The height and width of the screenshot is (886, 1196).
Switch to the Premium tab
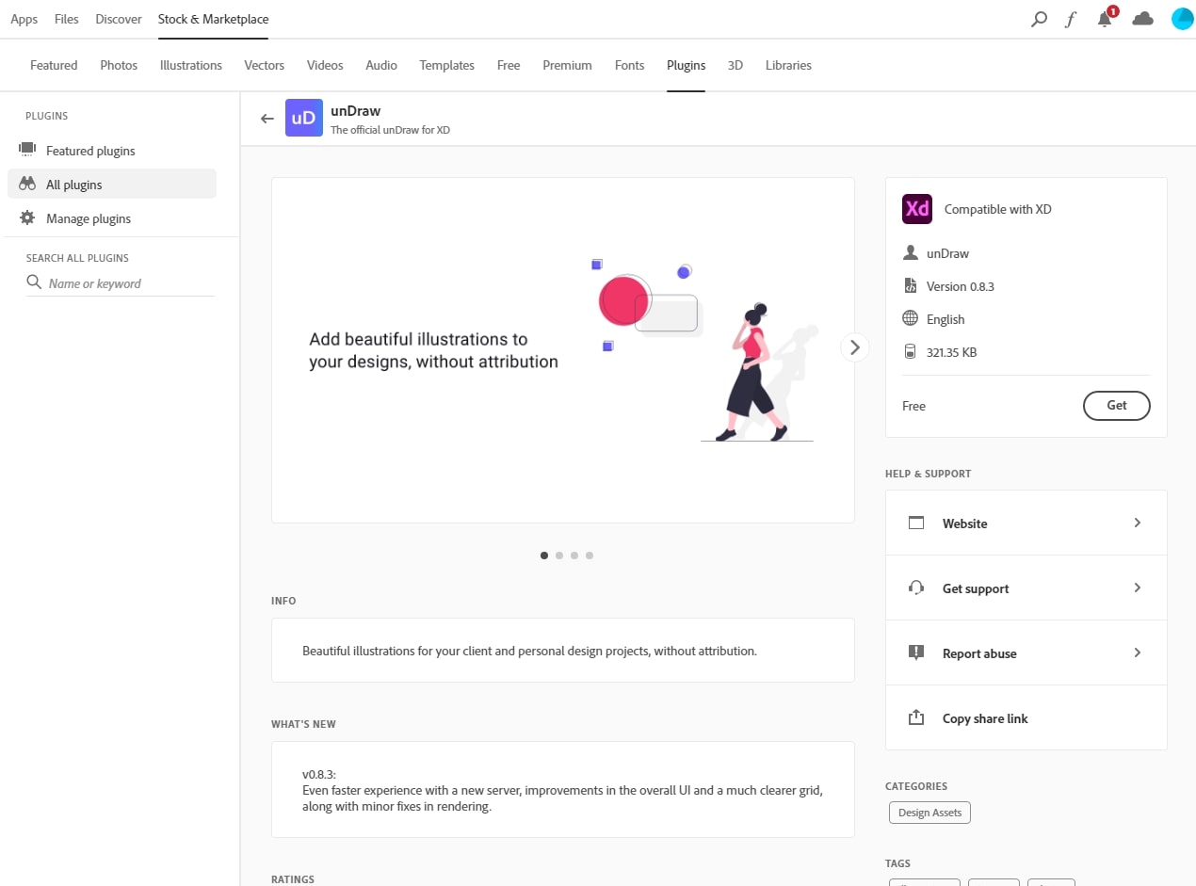tap(567, 65)
